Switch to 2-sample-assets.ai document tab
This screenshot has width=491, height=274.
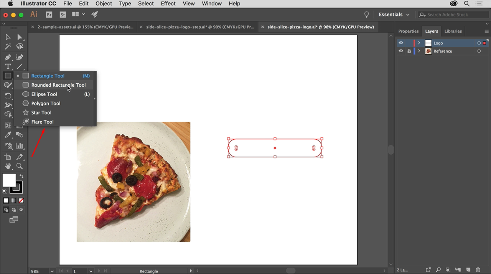[82, 27]
